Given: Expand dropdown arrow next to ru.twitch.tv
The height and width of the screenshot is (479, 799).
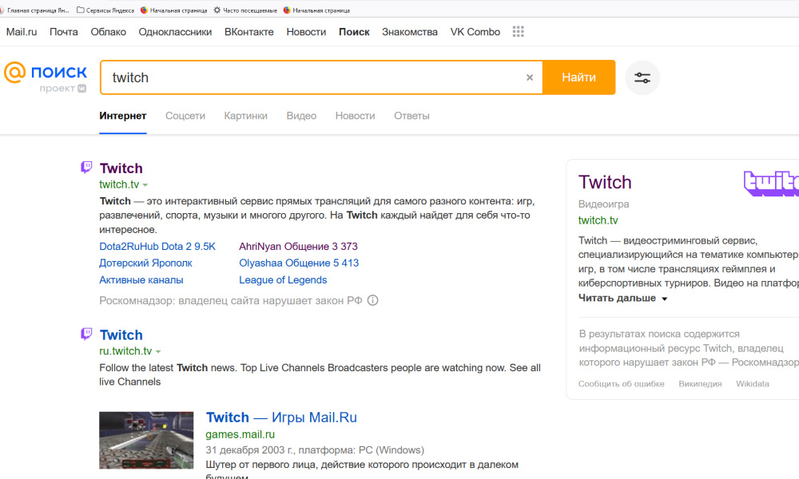Looking at the screenshot, I should (x=158, y=352).
